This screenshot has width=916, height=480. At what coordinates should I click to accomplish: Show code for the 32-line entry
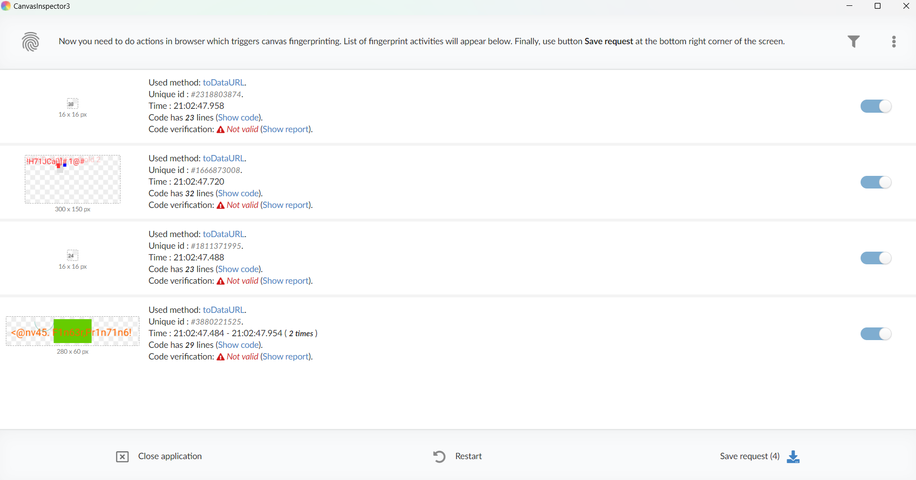point(238,193)
